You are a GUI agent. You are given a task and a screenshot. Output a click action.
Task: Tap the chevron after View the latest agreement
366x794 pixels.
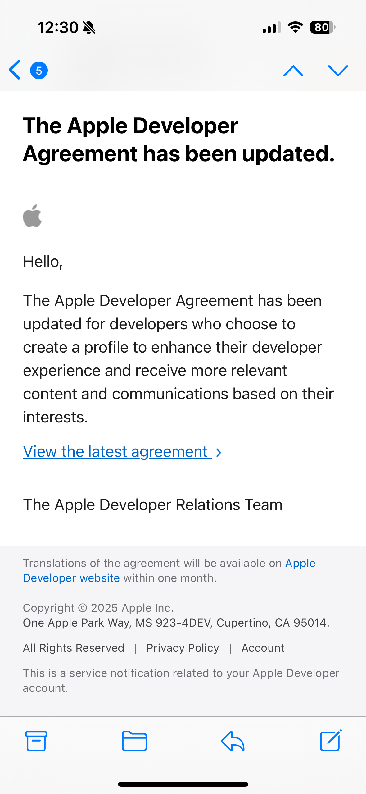coord(219,453)
